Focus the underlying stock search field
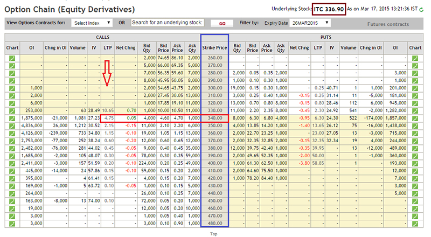The image size is (431, 237). click(x=168, y=23)
